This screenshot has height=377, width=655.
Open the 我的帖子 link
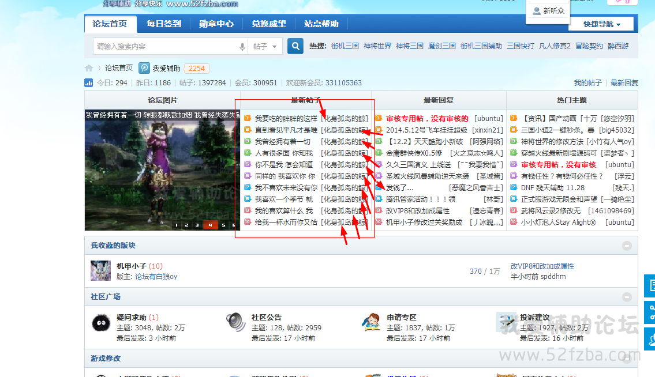(587, 82)
